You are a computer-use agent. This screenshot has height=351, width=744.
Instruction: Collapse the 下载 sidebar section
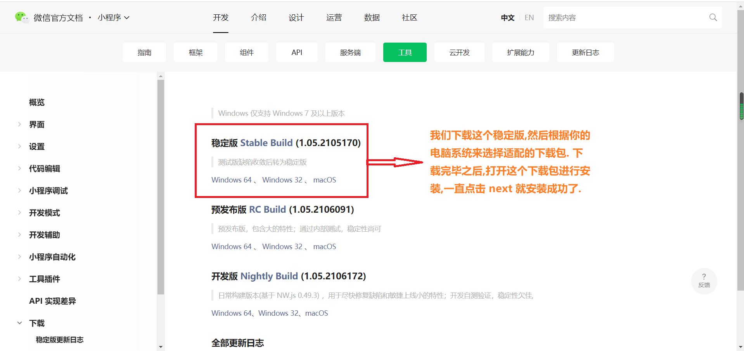(x=19, y=323)
